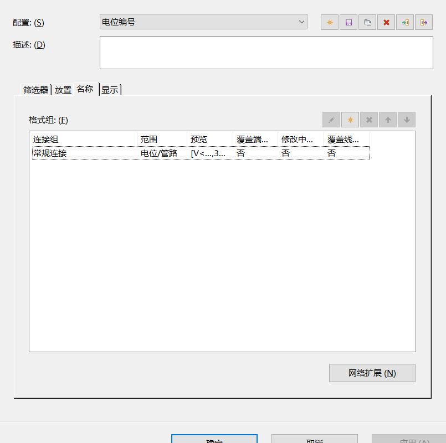Save the configuration with the floppy disk icon
The height and width of the screenshot is (443, 446).
click(348, 22)
